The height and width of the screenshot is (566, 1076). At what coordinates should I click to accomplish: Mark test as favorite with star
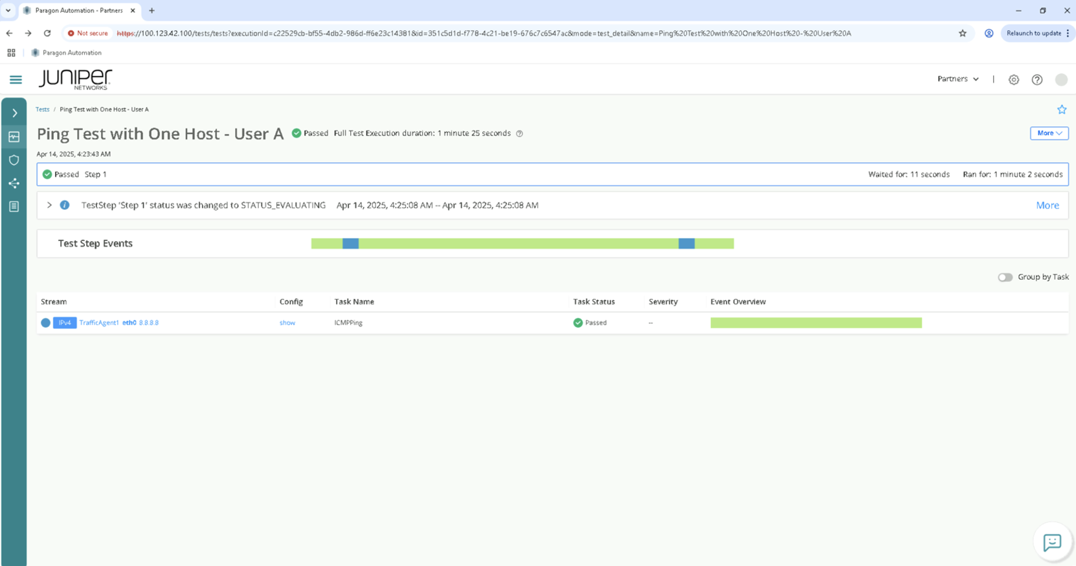(x=1061, y=110)
